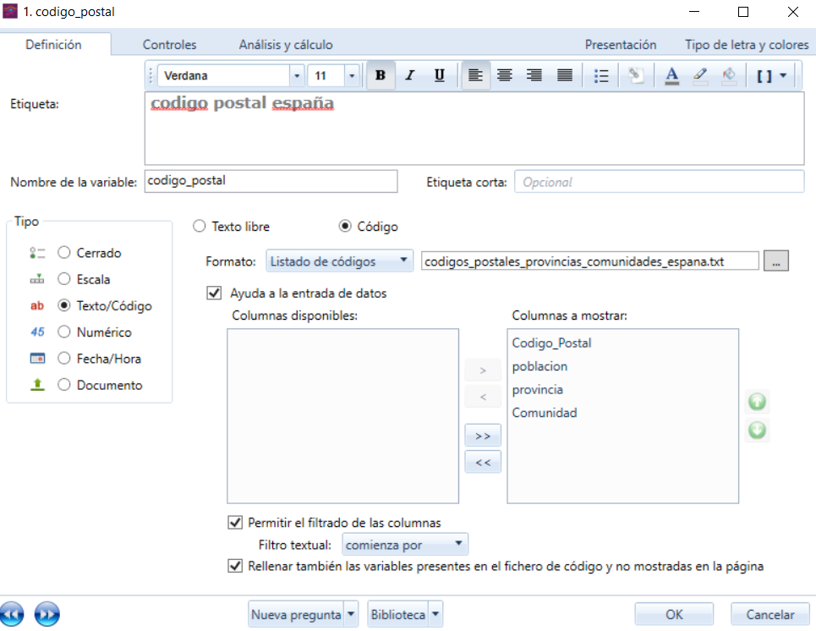Select Comunidad in Columnas a mostrar
Screen dimensions: 816x631
(545, 413)
